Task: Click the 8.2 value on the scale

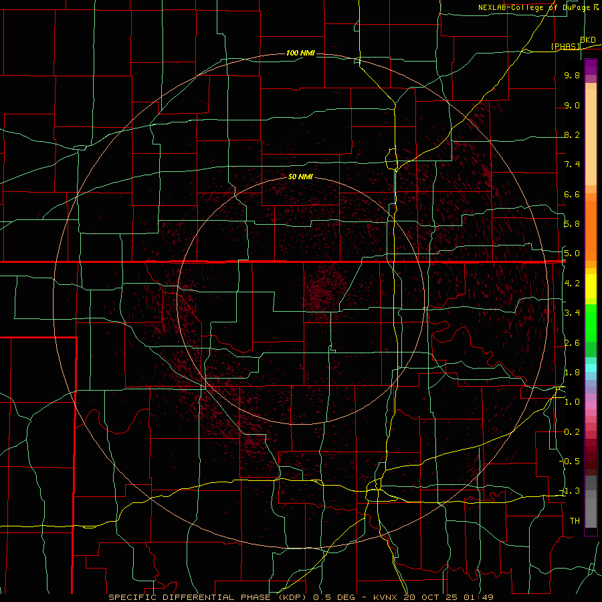Action: coord(572,134)
